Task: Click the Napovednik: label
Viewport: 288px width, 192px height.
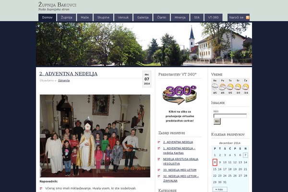Action: 48,181
